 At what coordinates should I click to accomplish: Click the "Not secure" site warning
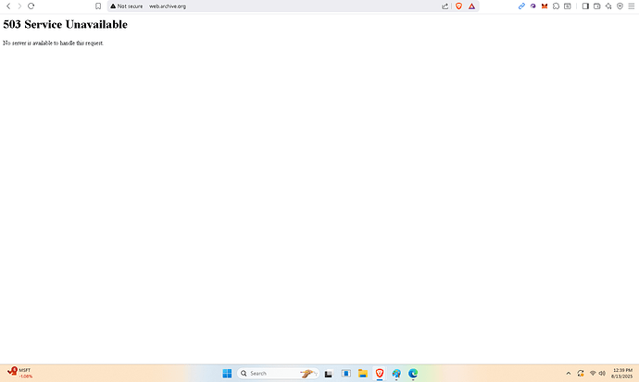pos(127,6)
